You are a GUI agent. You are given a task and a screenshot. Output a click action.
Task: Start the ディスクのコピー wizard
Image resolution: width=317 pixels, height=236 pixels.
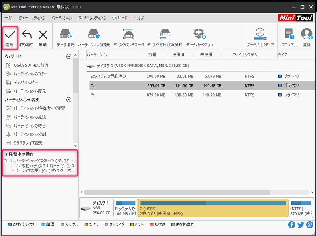tap(22, 83)
